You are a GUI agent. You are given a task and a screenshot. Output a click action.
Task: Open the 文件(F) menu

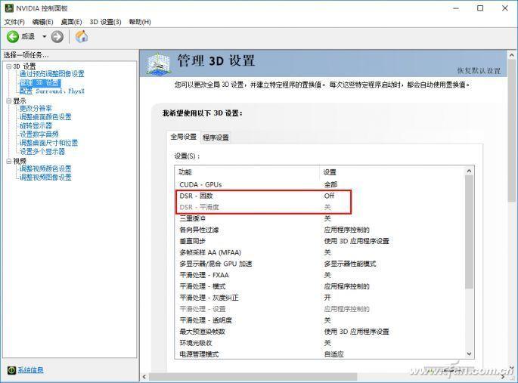[14, 22]
